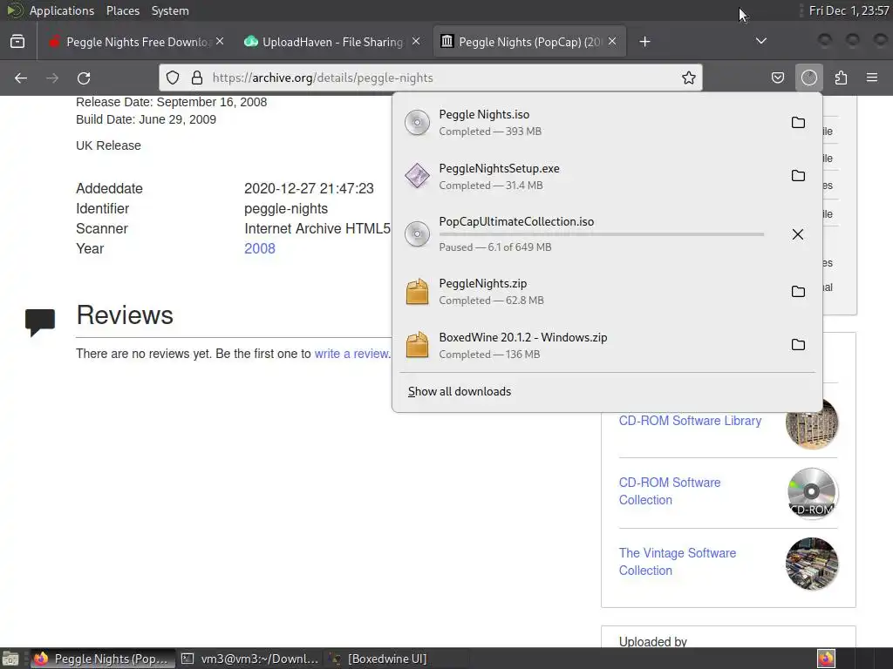Click the 'PeggleNightsSetup.exe' file name
Image resolution: width=893 pixels, height=669 pixels.
click(x=499, y=168)
